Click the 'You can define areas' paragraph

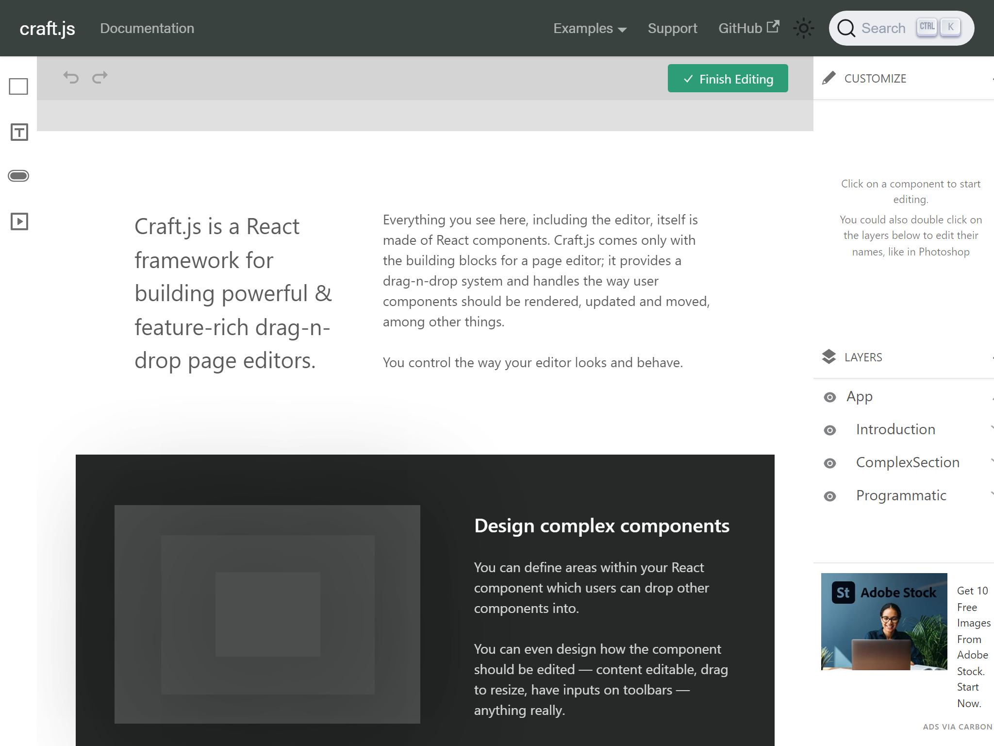[591, 588]
